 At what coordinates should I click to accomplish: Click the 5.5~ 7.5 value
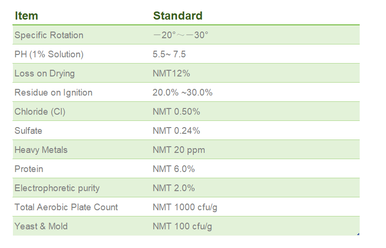point(169,54)
